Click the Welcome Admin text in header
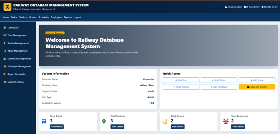 (235, 7)
